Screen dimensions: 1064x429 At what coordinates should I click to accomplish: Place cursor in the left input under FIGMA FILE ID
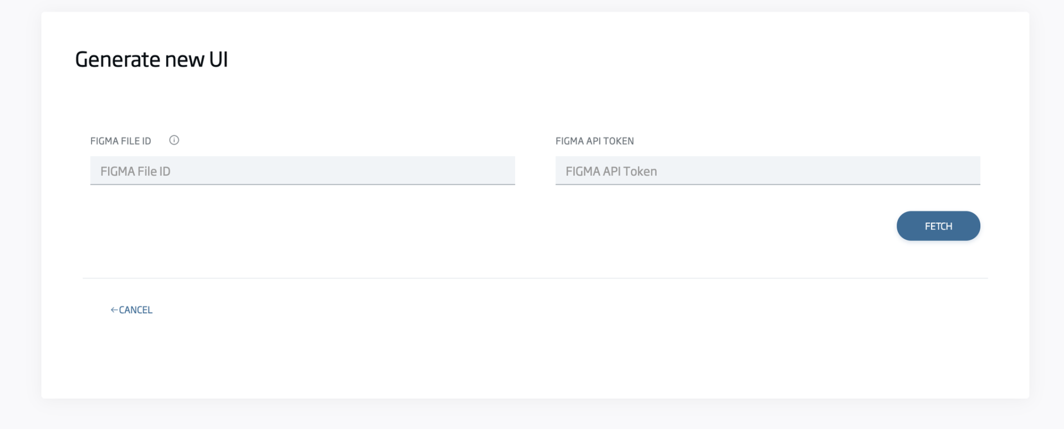[x=302, y=171]
